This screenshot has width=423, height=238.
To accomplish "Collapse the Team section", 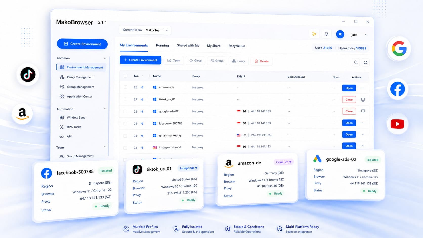I will (x=104, y=147).
